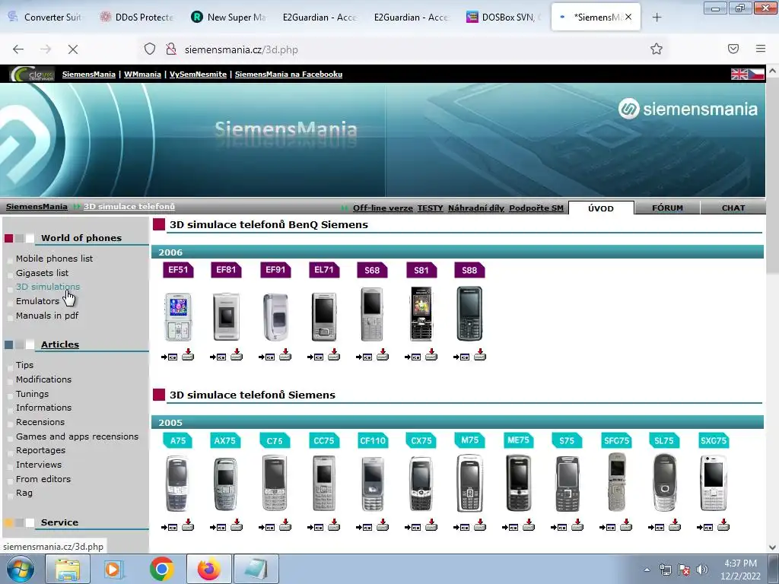Open SiemensMania na Facebooku link
Screen dimensions: 779x584
tap(288, 74)
